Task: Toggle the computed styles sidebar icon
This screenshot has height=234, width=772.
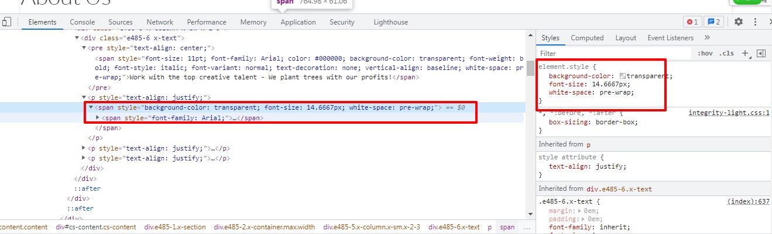Action: tap(761, 53)
